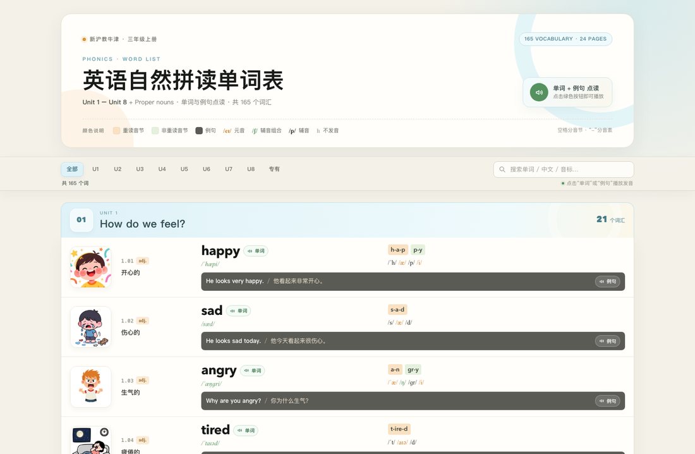Click the '165 VOCABULARY · 24 PAGES' badge
This screenshot has width=695, height=454.
click(x=565, y=39)
